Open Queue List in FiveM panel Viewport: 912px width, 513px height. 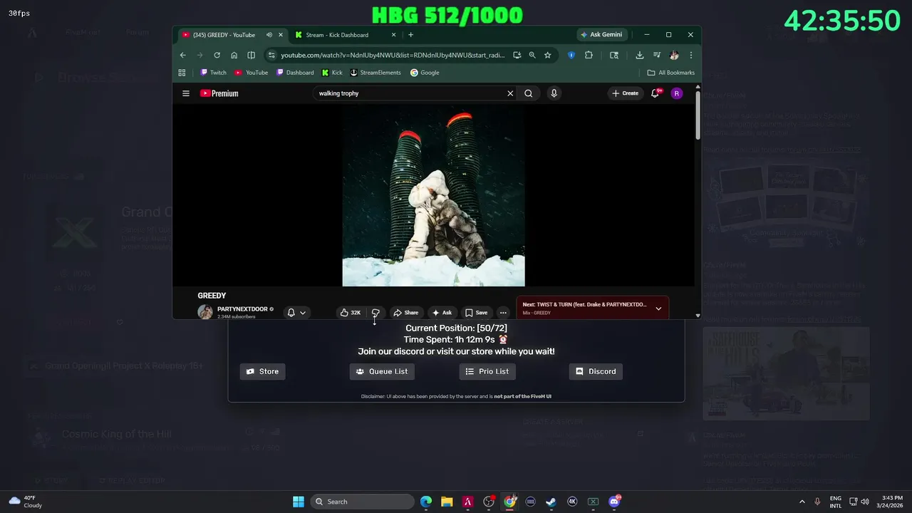pos(382,371)
